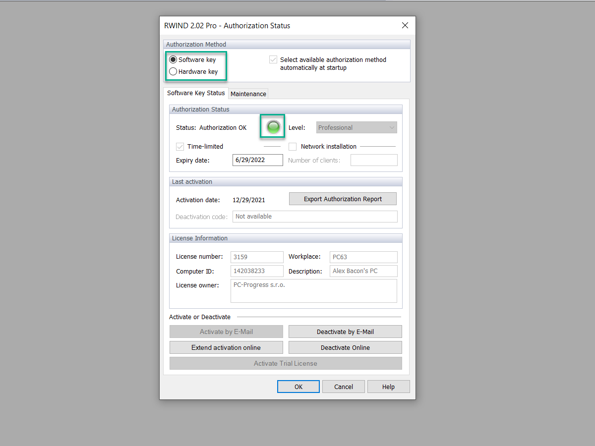This screenshot has width=595, height=446.
Task: Toggle the Network installation checkbox
Action: [x=293, y=146]
